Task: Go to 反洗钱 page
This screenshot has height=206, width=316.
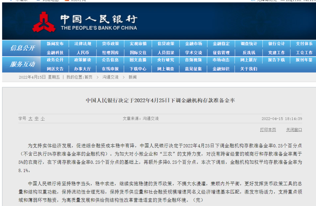Action: tap(249, 53)
